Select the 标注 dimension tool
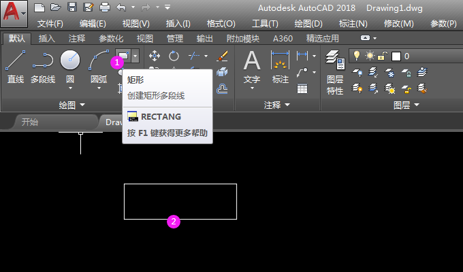This screenshot has width=463, height=272. [281, 67]
